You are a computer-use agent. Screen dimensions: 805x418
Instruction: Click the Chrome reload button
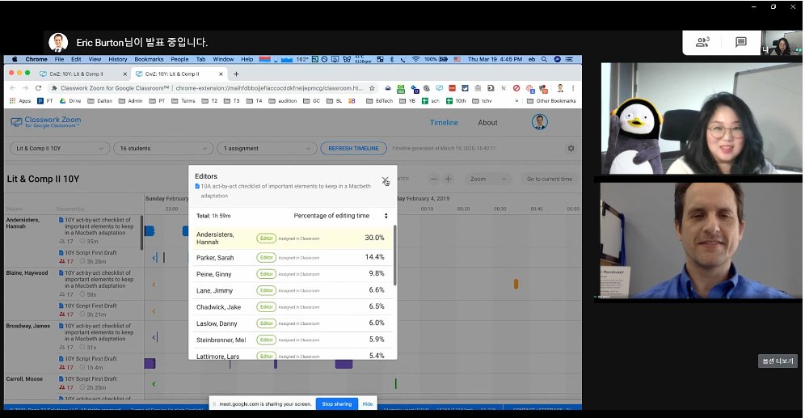pos(38,88)
